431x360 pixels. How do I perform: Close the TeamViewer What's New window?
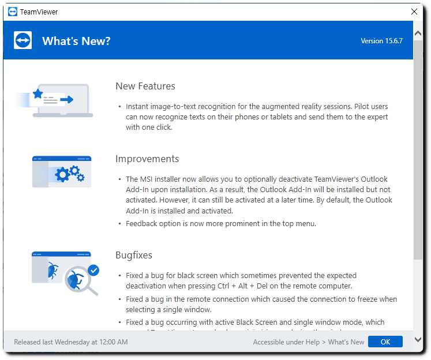click(x=414, y=12)
